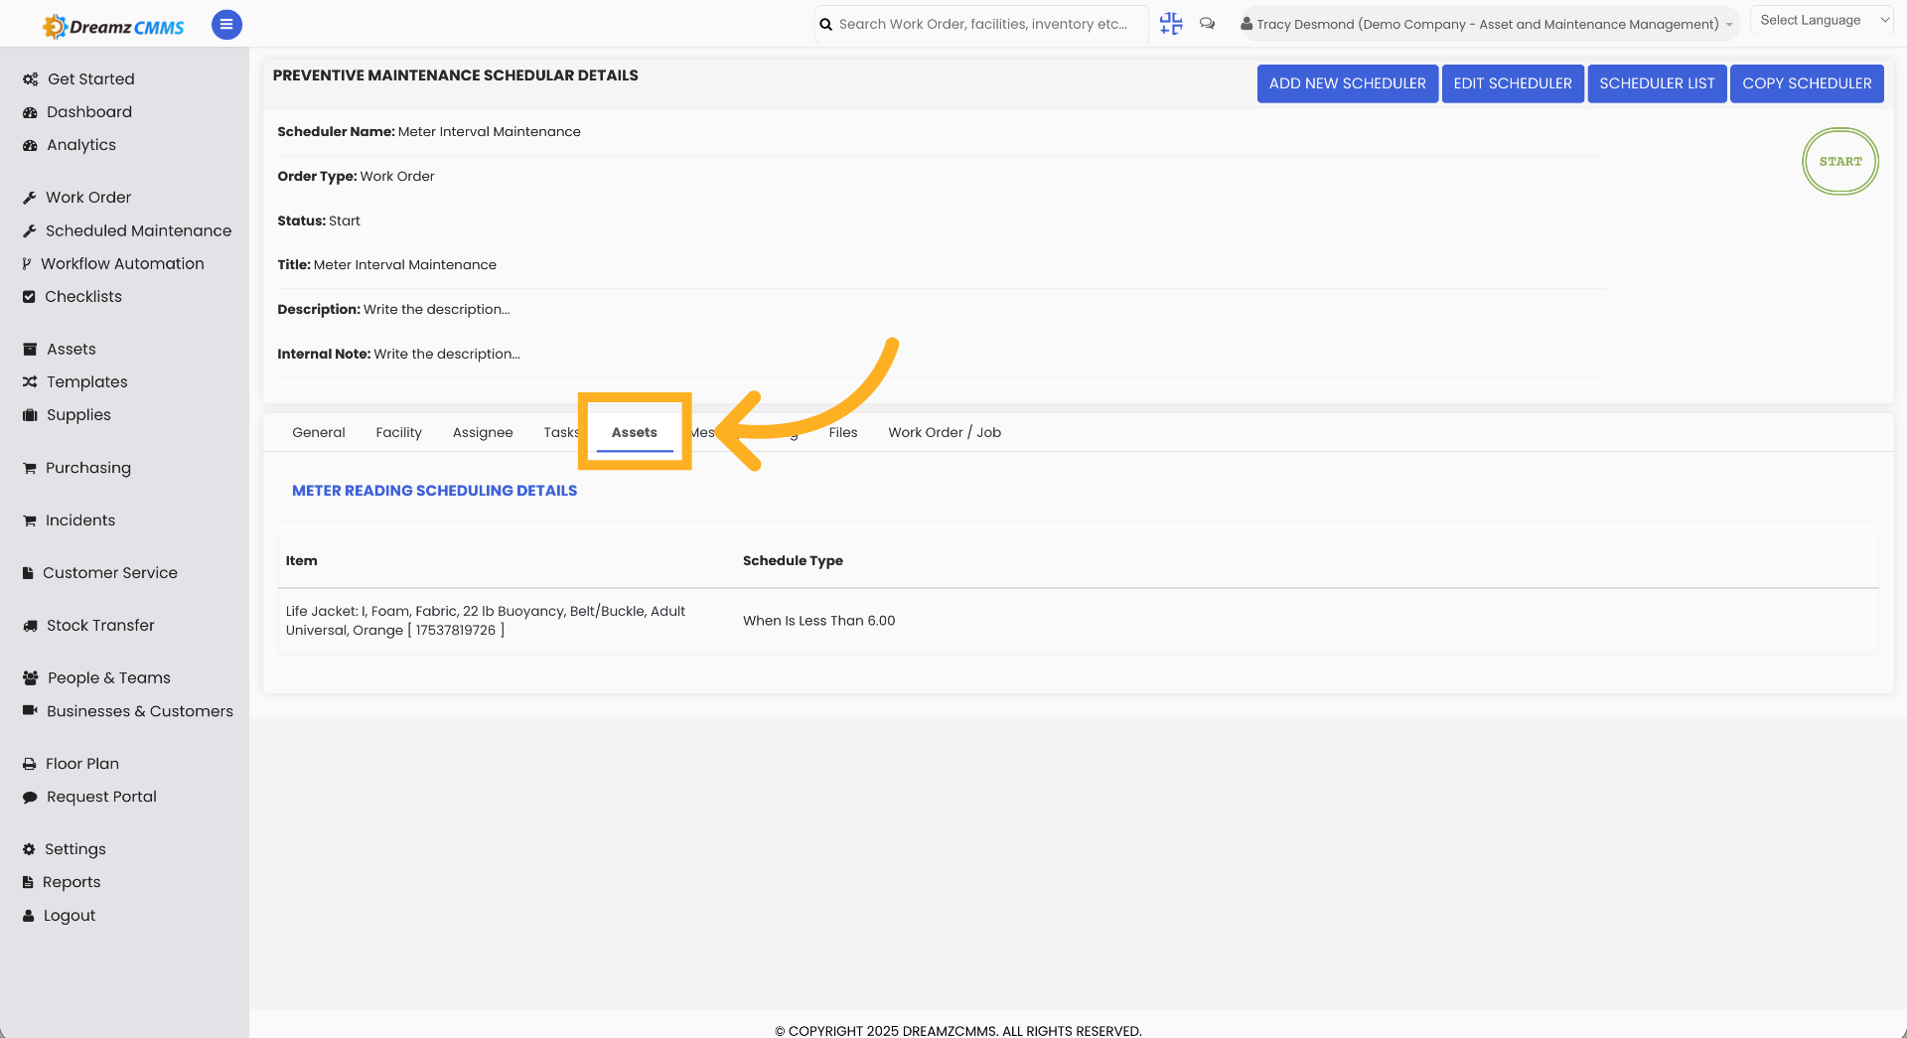Click the People & Teams group icon
The width and height of the screenshot is (1907, 1038).
30,678
